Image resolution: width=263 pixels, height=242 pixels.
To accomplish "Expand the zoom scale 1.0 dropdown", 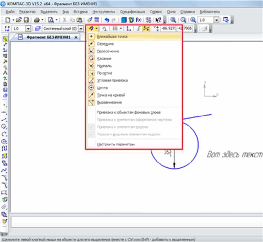I will (216, 20).
